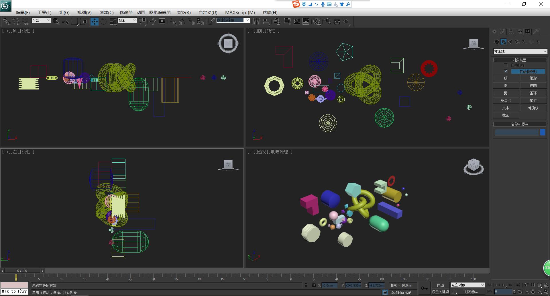Click the 矩形 rectangle button
Image resolution: width=550 pixels, height=296 pixels.
point(533,78)
